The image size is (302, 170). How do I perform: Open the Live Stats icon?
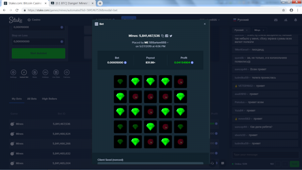[x=56, y=73]
